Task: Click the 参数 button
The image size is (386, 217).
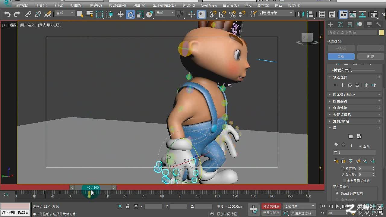Action: (341, 57)
